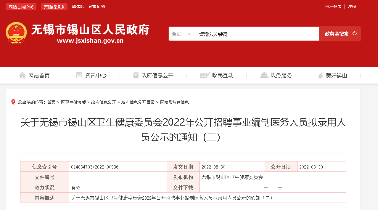
Task: Click the national emblem logo
Action: (16, 33)
